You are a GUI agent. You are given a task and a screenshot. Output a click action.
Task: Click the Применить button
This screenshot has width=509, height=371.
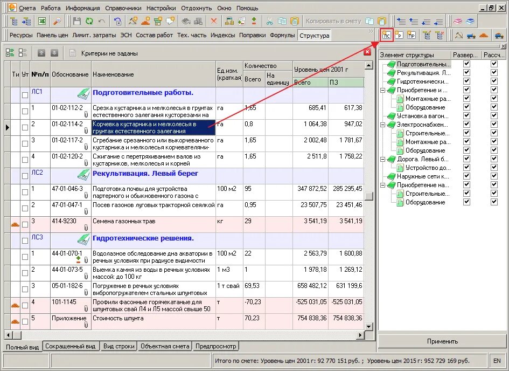pos(442,341)
